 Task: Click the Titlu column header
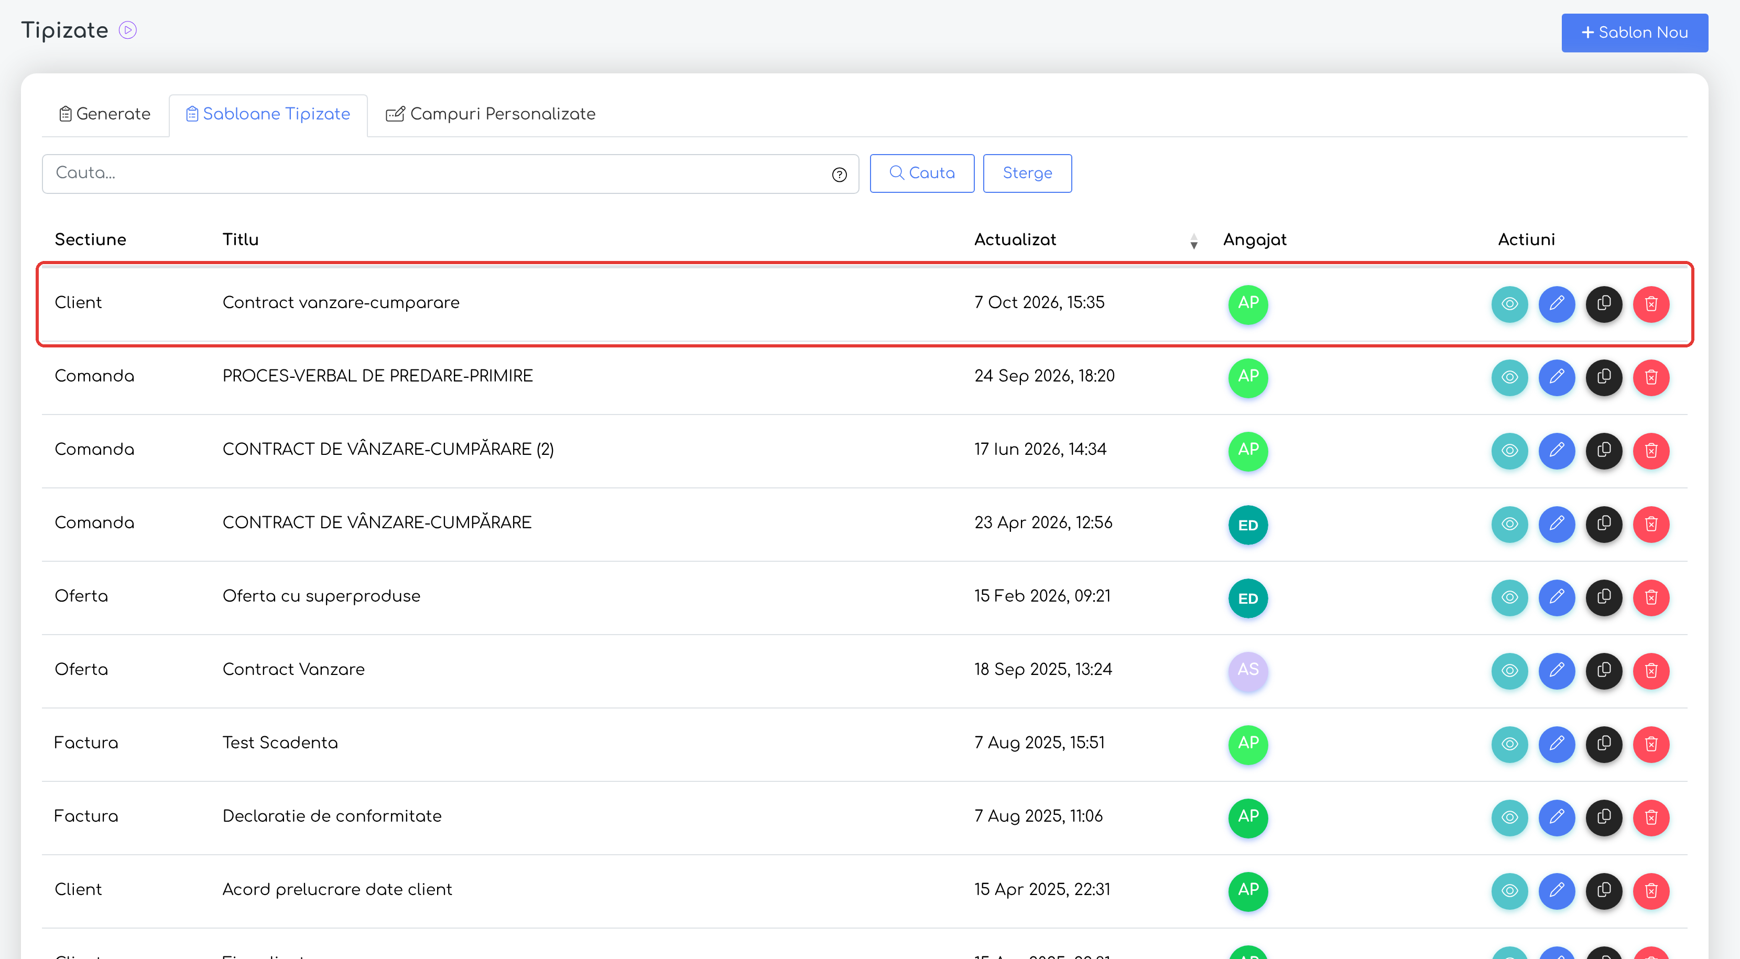(x=241, y=240)
